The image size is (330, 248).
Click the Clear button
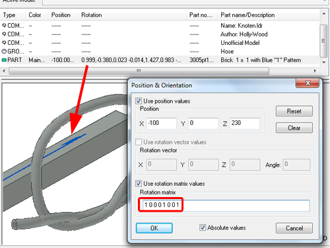[x=294, y=128]
